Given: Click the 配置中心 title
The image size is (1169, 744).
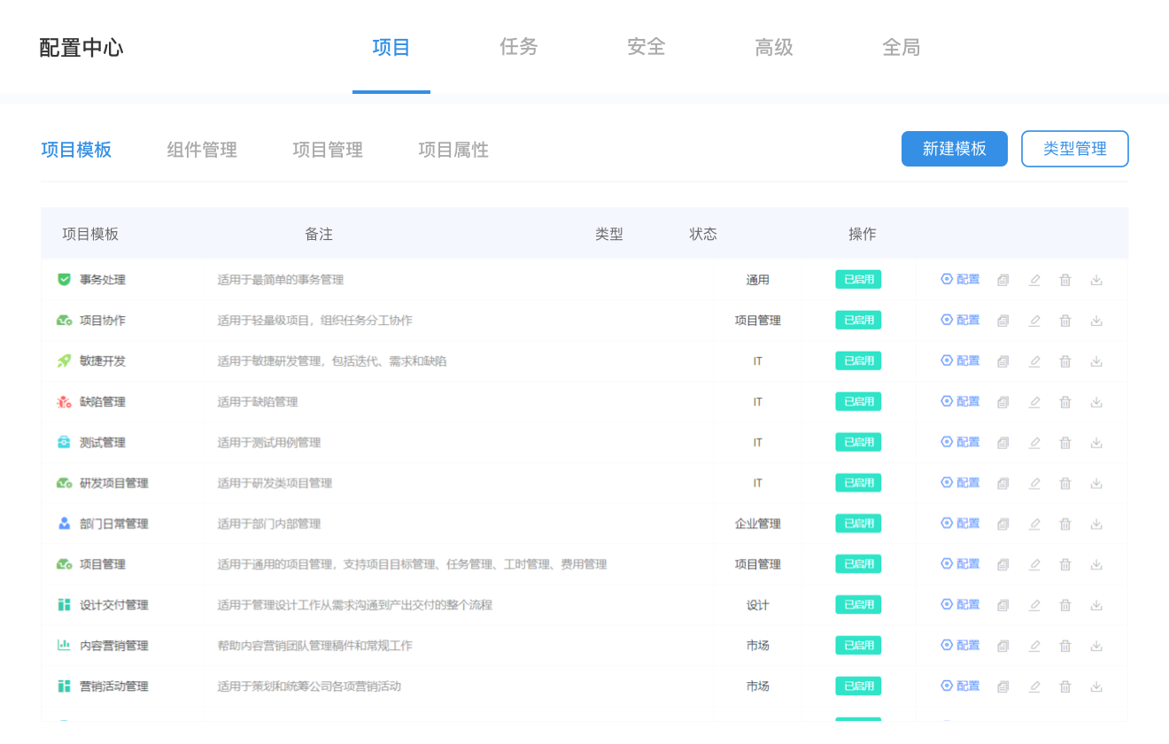Looking at the screenshot, I should pyautogui.click(x=81, y=48).
